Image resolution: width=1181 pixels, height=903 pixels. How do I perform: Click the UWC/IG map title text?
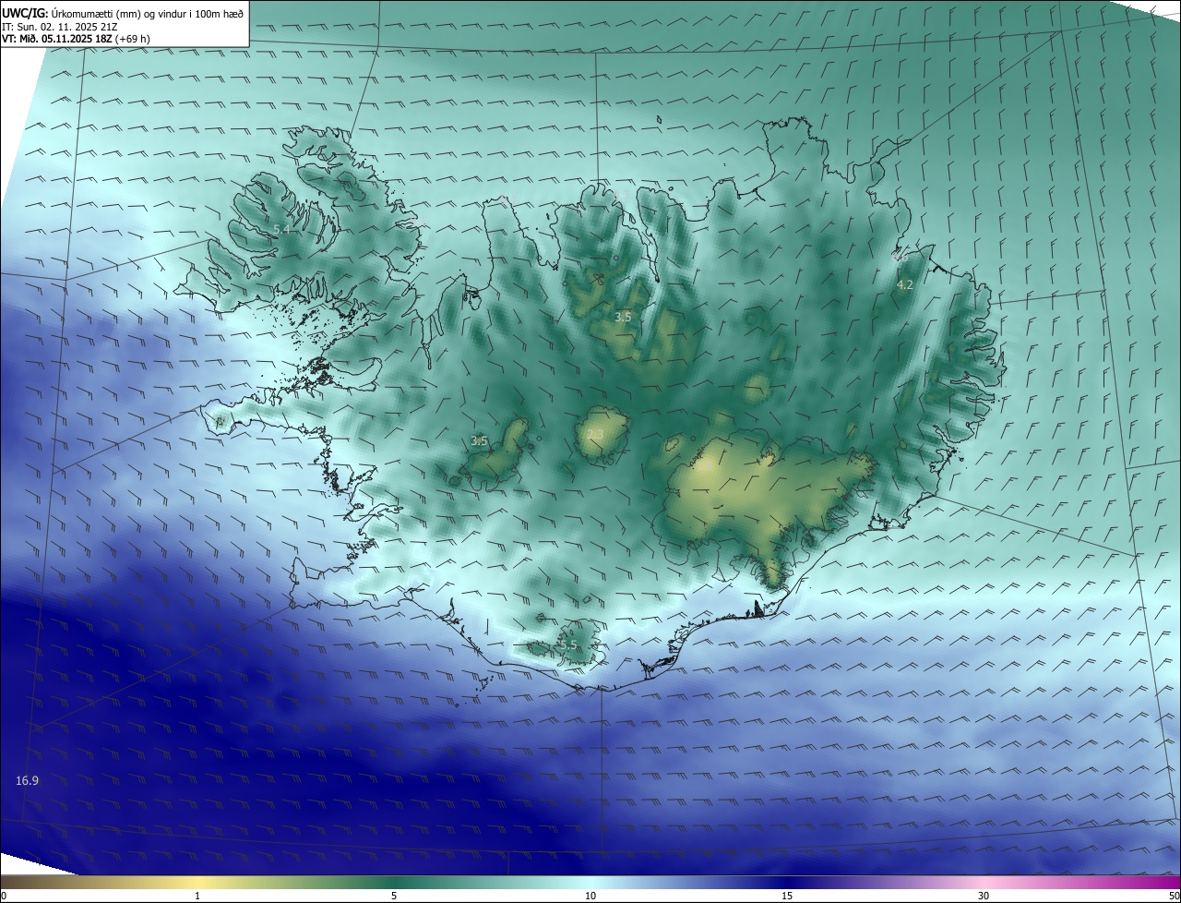123,13
